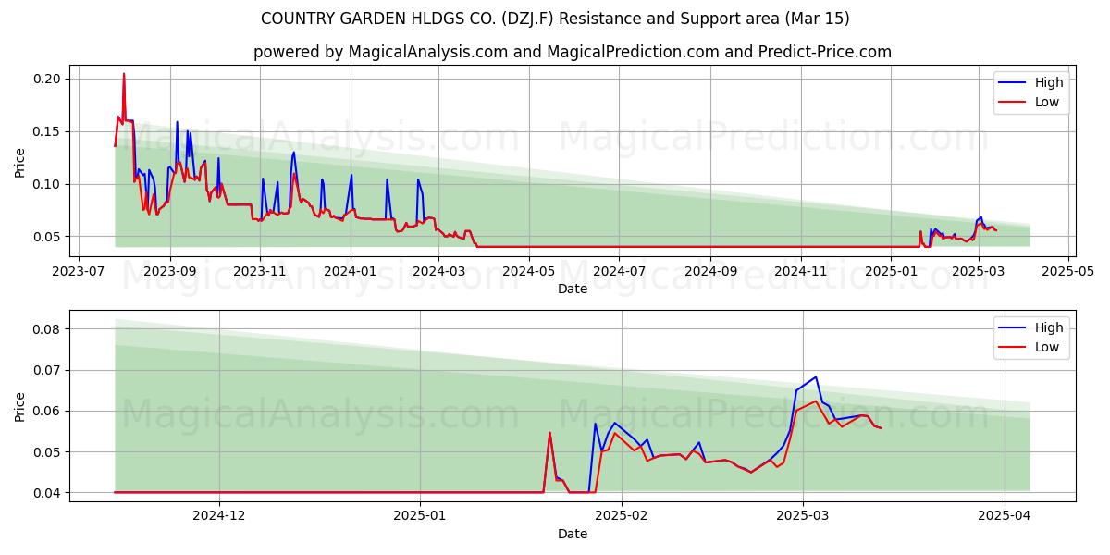Screen dimensions: 1110x555
Task: Click the 2024-11 x-axis label
Action: tap(801, 271)
